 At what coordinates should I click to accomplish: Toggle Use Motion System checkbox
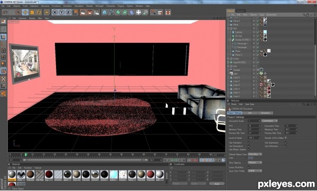249,150
